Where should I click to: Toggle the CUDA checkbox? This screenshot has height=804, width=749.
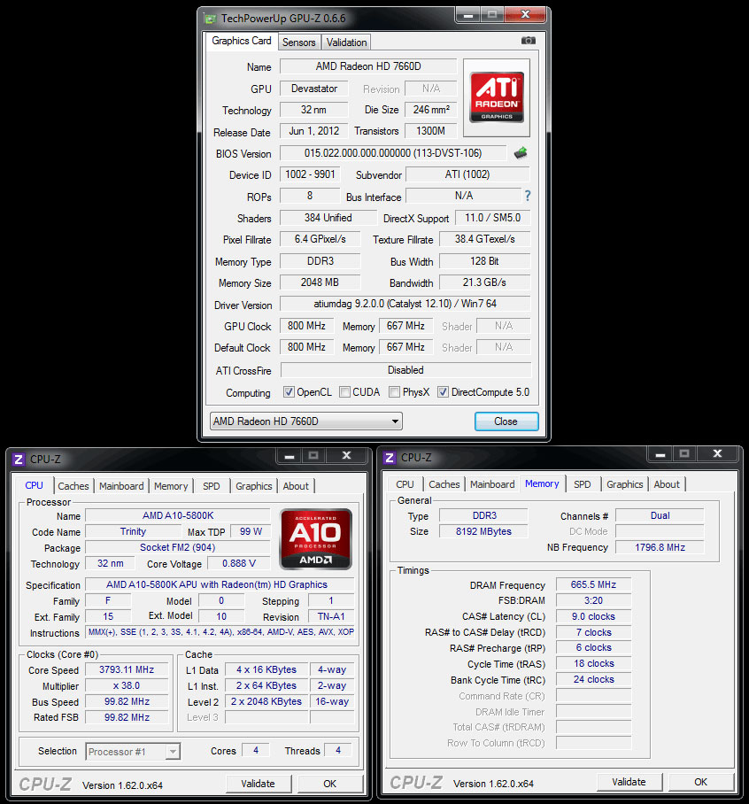point(344,392)
